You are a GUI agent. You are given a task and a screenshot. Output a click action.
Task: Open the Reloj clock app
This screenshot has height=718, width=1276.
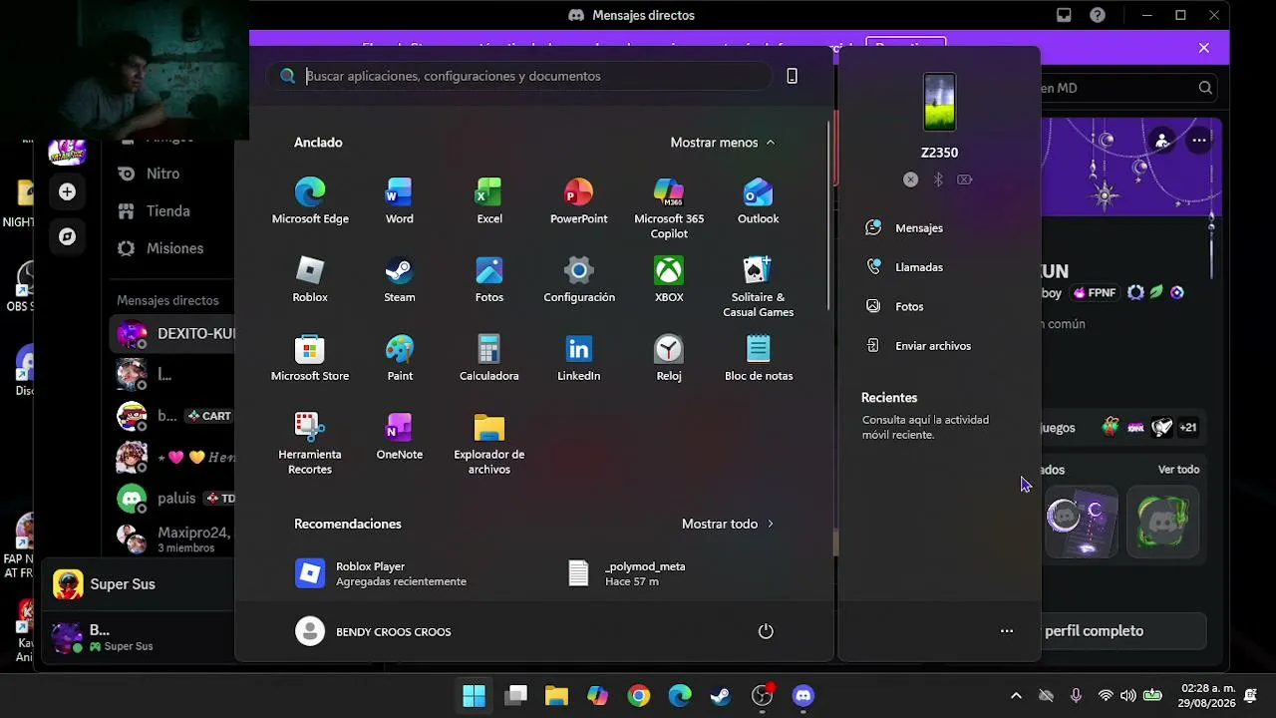coord(669,358)
